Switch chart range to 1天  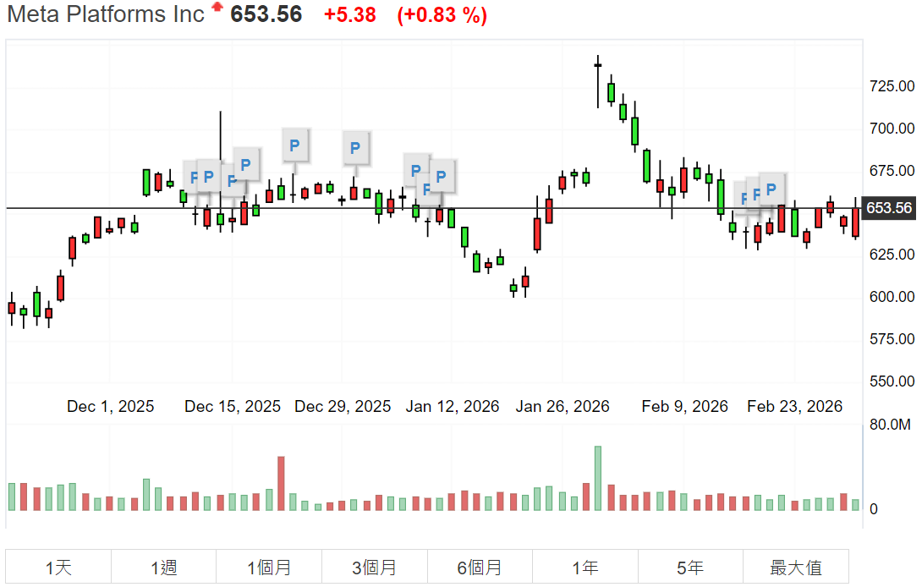[x=58, y=568]
